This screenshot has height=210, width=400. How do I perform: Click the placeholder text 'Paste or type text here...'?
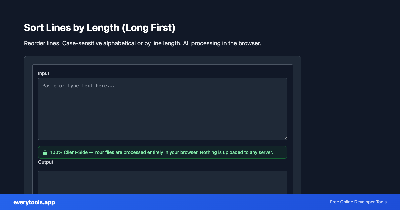(78, 86)
